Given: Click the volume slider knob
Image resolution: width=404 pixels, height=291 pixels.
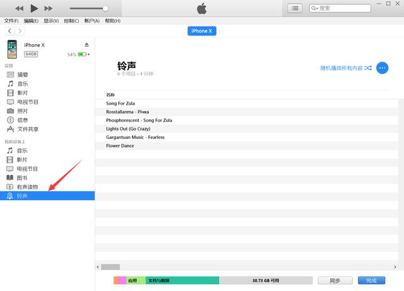Looking at the screenshot, I should point(105,8).
